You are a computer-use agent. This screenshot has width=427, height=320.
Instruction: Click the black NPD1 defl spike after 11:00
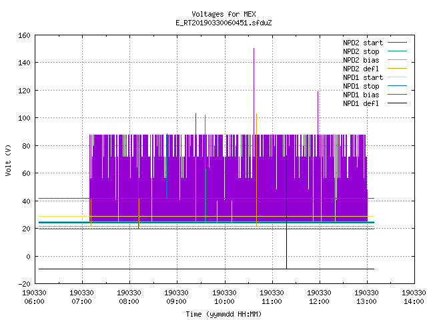[x=286, y=212]
